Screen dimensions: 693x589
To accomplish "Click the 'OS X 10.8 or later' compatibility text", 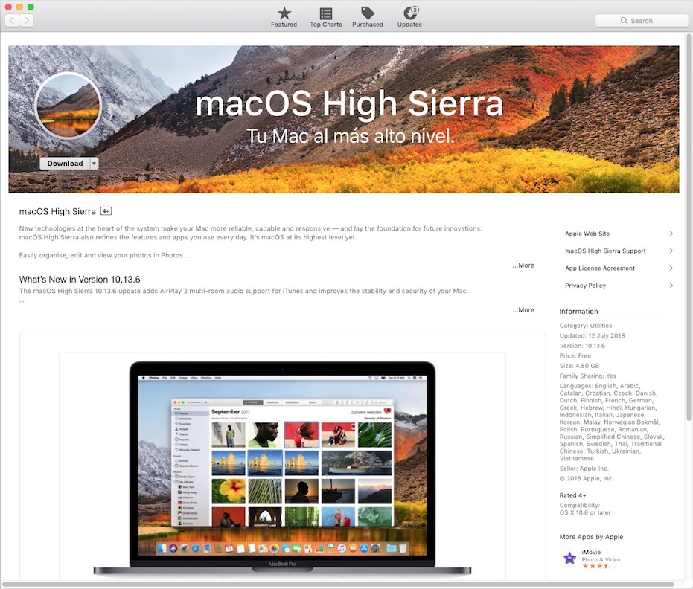I will point(585,512).
